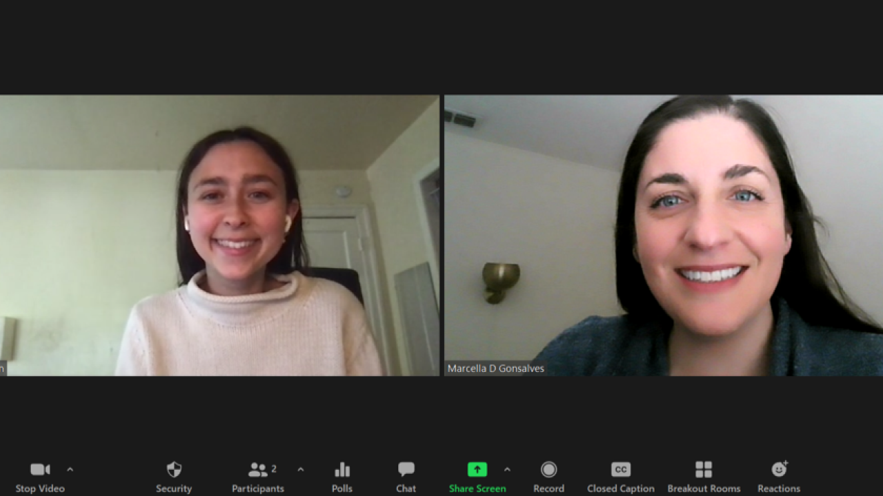883x496 pixels.
Task: Open the Polls bar chart icon
Action: (341, 470)
